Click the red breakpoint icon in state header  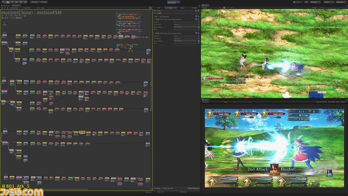[196, 11]
